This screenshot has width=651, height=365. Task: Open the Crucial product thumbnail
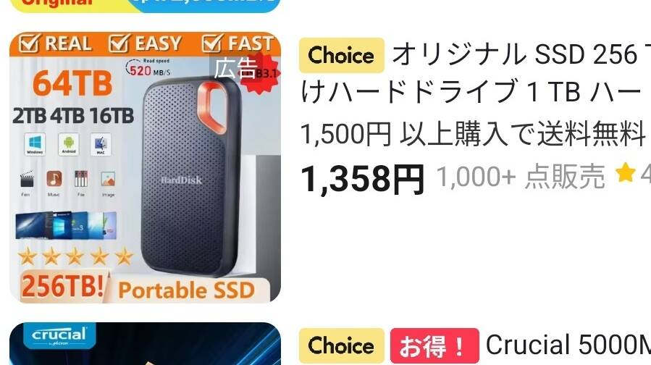click(145, 344)
